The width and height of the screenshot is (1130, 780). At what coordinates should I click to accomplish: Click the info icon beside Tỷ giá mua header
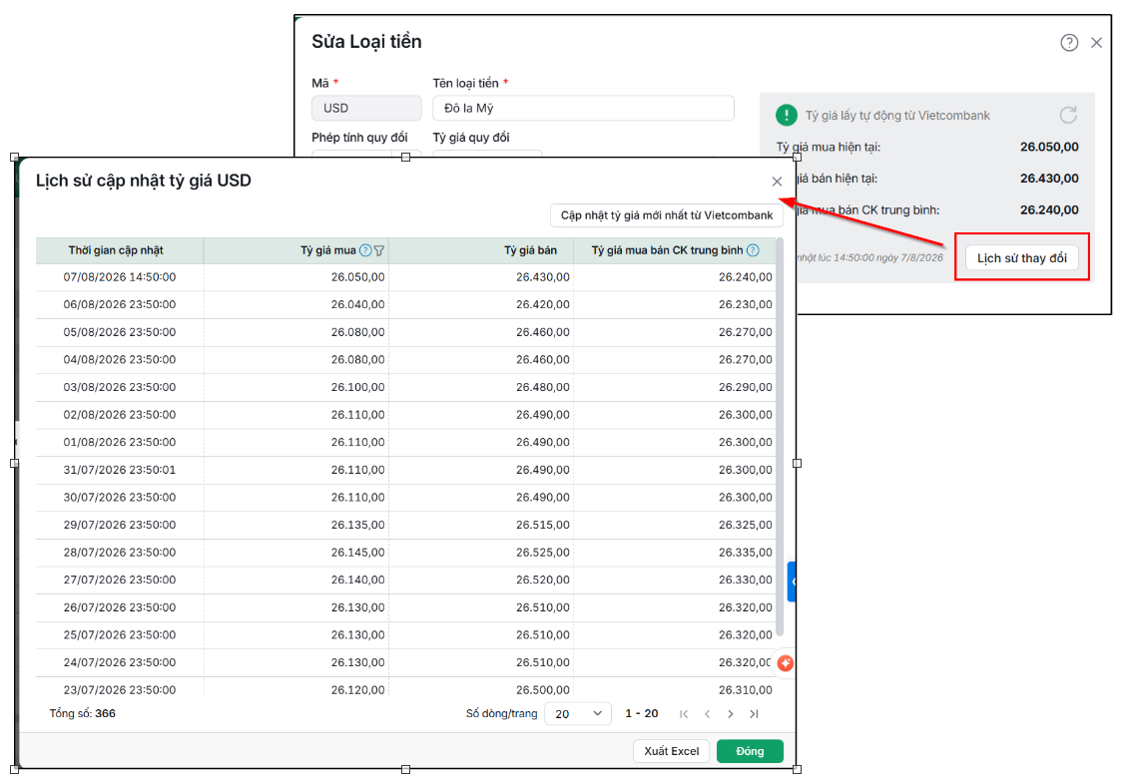[366, 250]
